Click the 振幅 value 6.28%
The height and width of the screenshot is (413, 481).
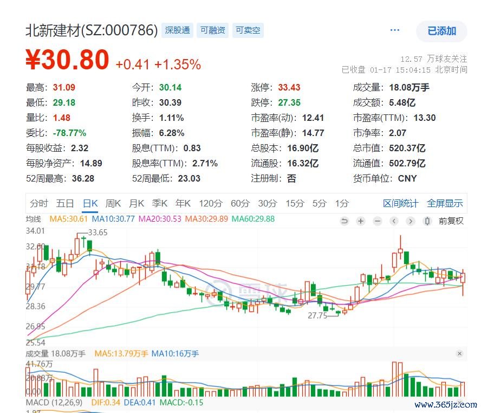[172, 133]
